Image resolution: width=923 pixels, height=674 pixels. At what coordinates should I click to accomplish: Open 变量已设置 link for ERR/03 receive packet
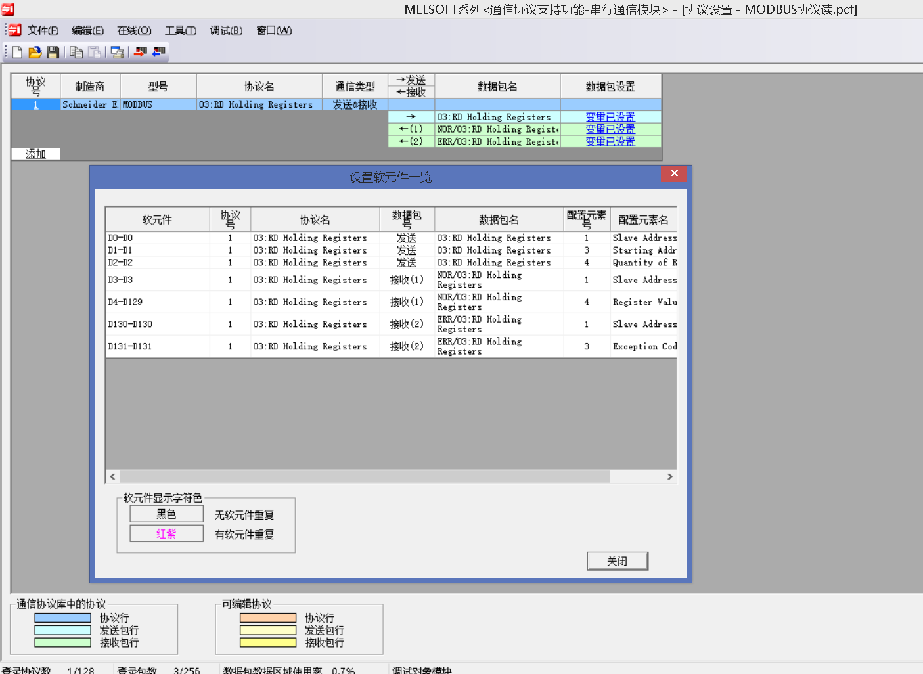point(610,141)
